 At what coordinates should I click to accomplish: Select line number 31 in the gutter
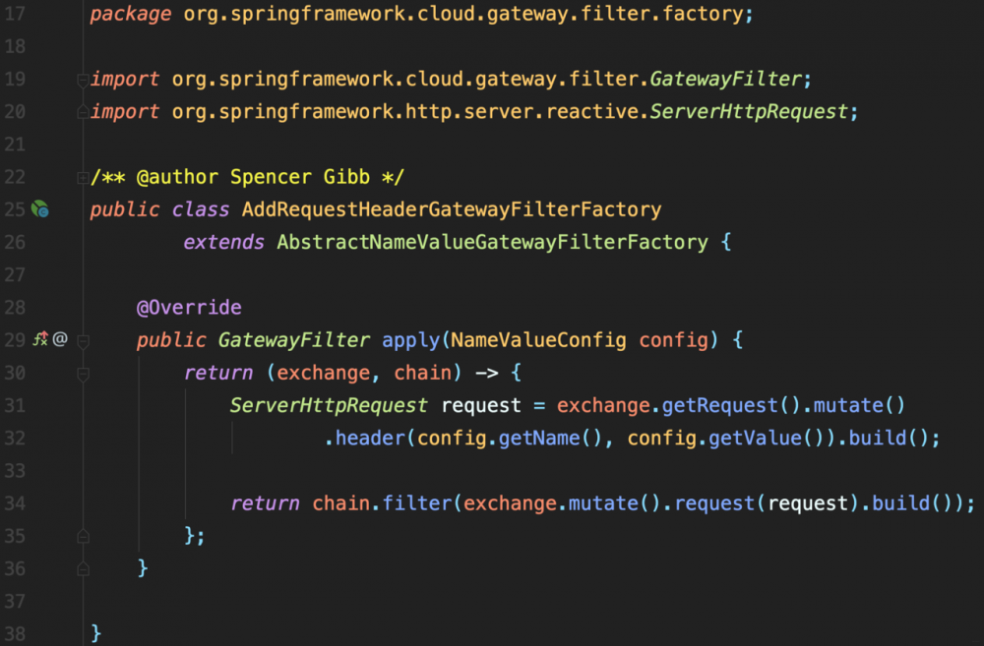15,405
